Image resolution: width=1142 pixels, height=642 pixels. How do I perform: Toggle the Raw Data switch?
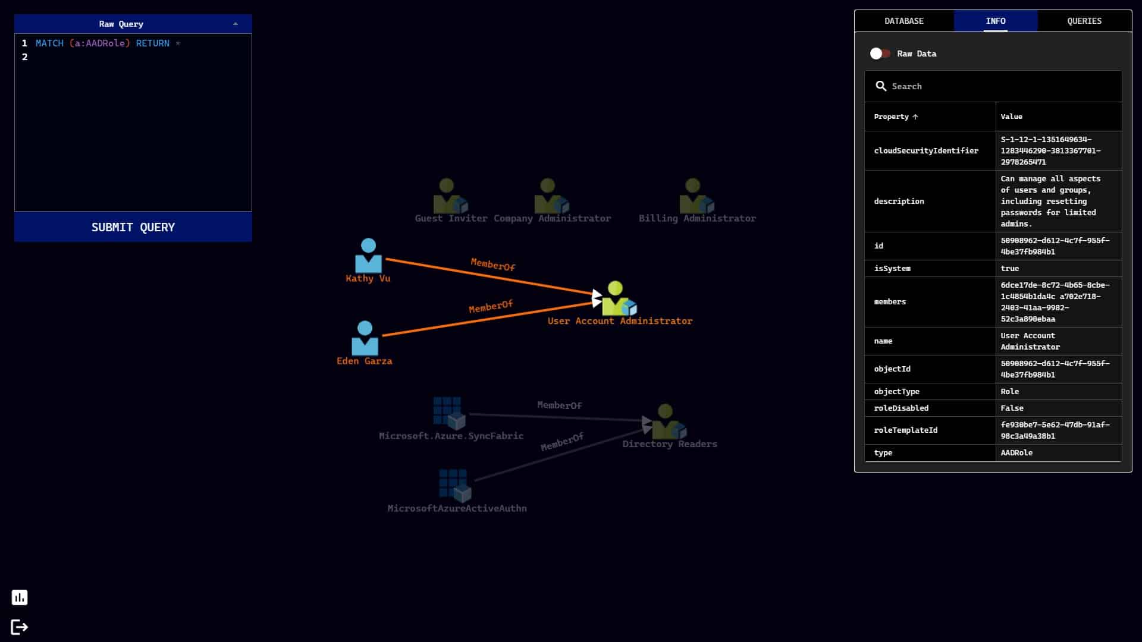[880, 53]
